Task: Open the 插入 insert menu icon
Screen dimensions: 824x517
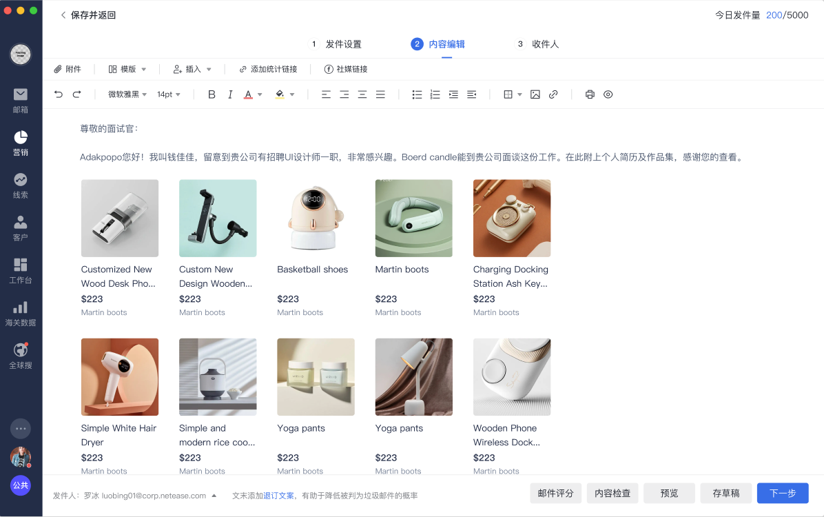Action: click(x=179, y=68)
